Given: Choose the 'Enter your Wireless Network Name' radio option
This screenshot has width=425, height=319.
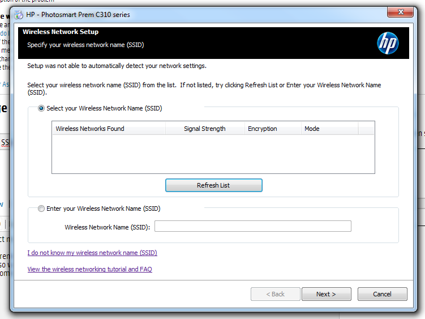Looking at the screenshot, I should [41, 209].
